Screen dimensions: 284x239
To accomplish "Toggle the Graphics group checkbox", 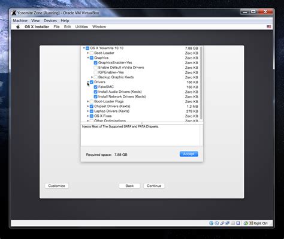I will (92, 58).
